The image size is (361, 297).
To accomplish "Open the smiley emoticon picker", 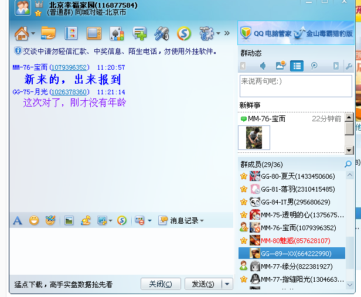I will tap(34, 220).
